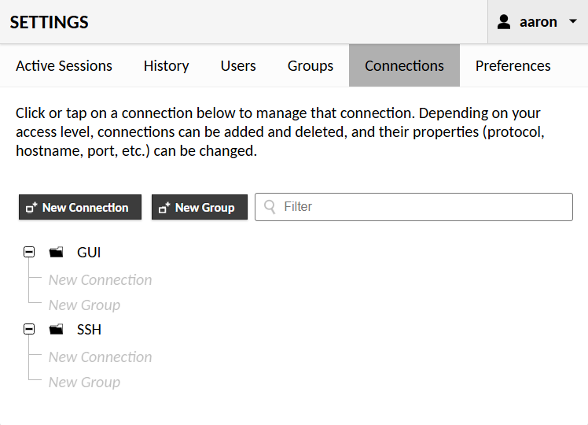The width and height of the screenshot is (588, 425).
Task: Go to the Users tab
Action: 238,66
